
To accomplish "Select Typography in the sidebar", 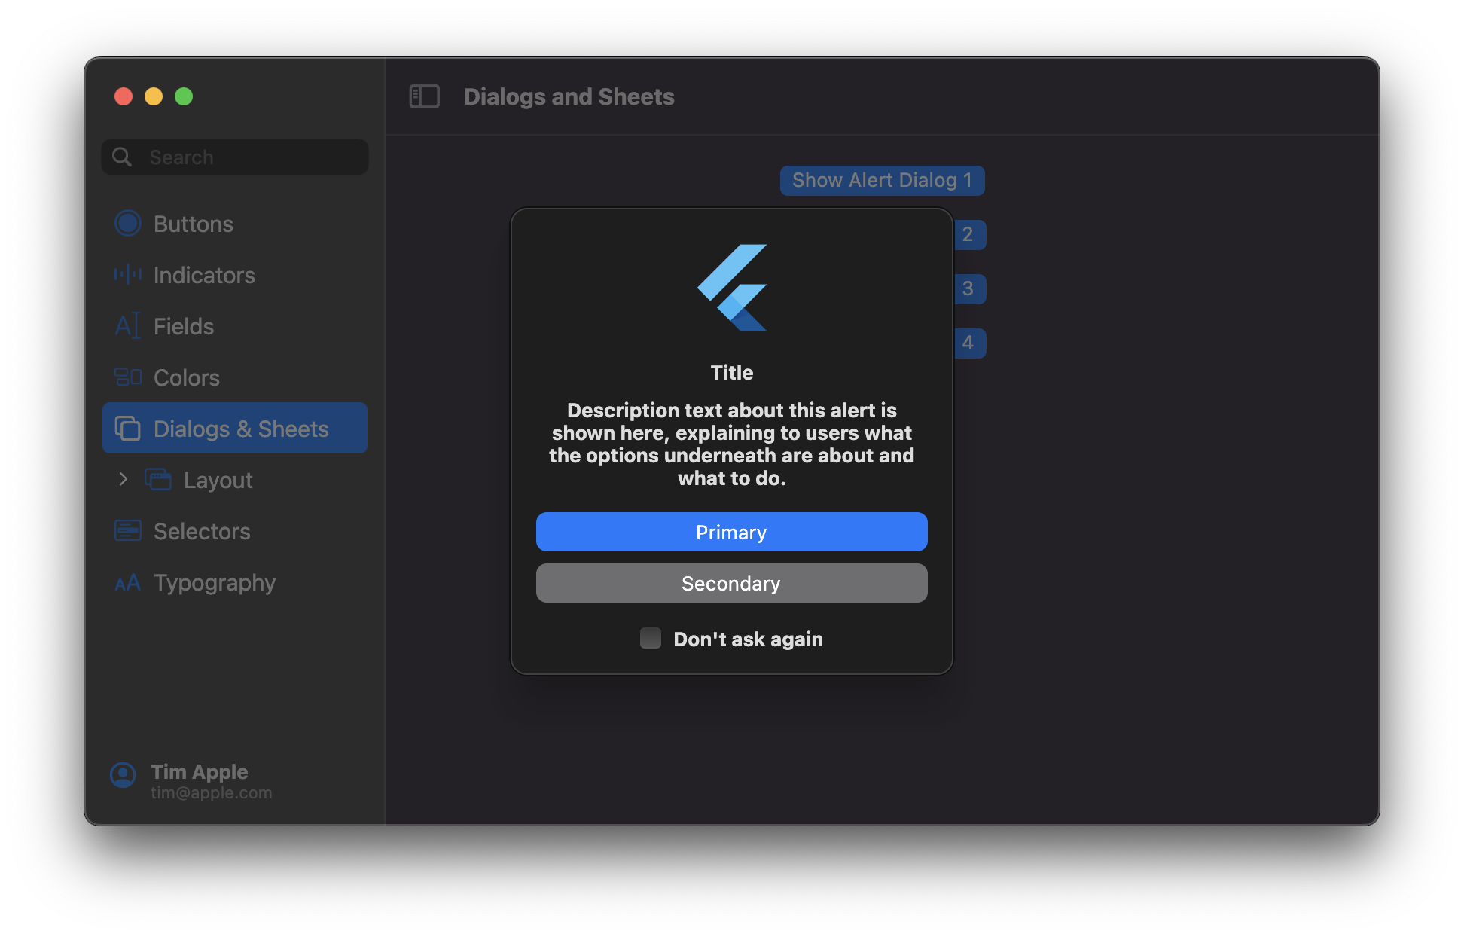I will click(215, 582).
